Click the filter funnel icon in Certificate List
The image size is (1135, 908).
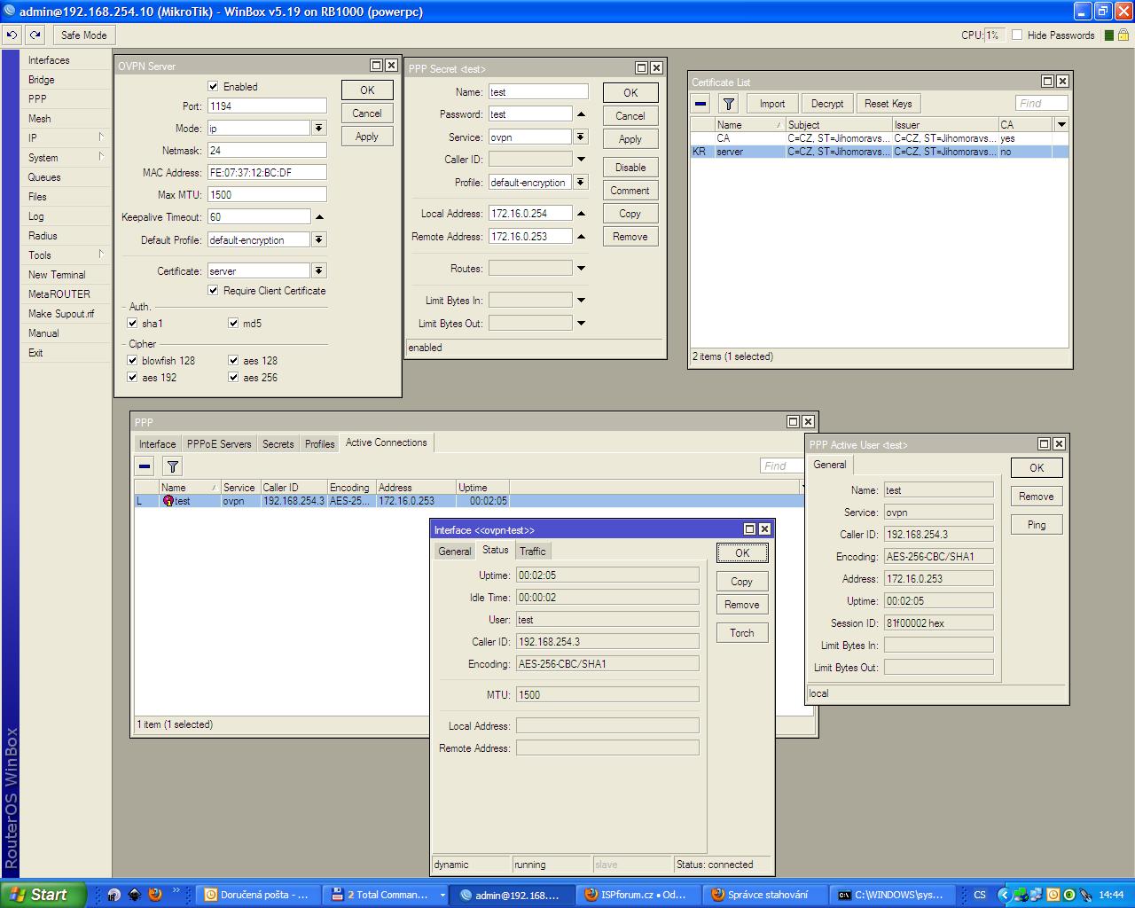coord(728,104)
